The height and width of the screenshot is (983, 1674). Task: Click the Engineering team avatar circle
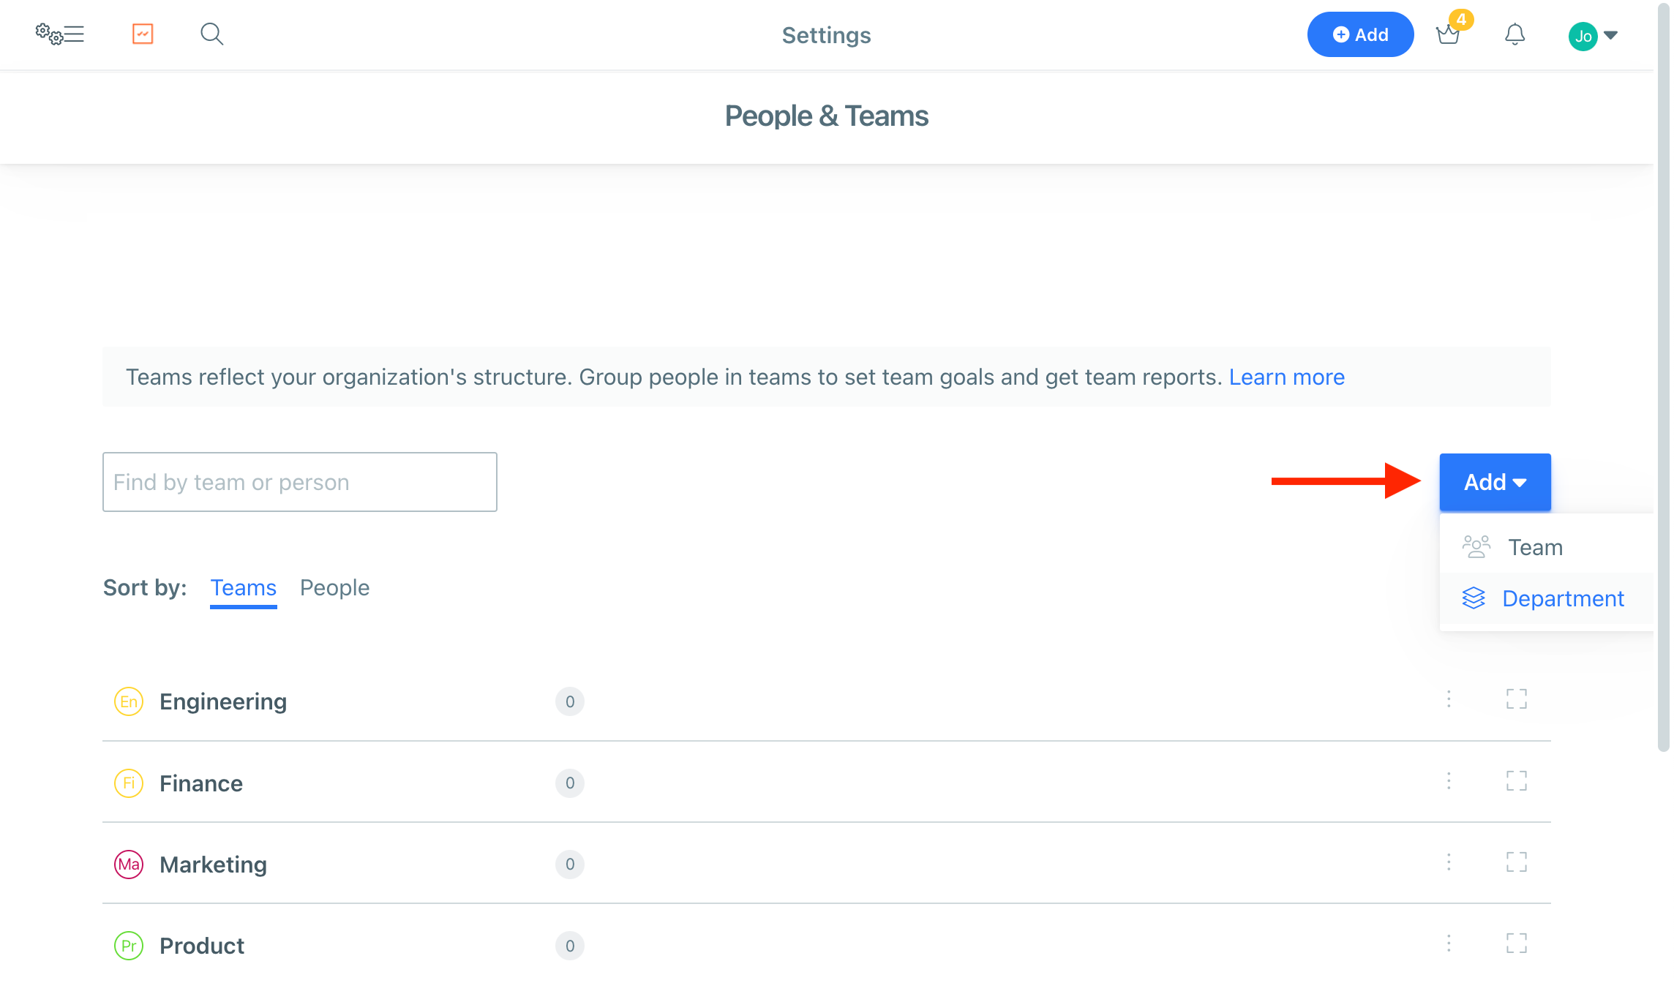point(129,701)
